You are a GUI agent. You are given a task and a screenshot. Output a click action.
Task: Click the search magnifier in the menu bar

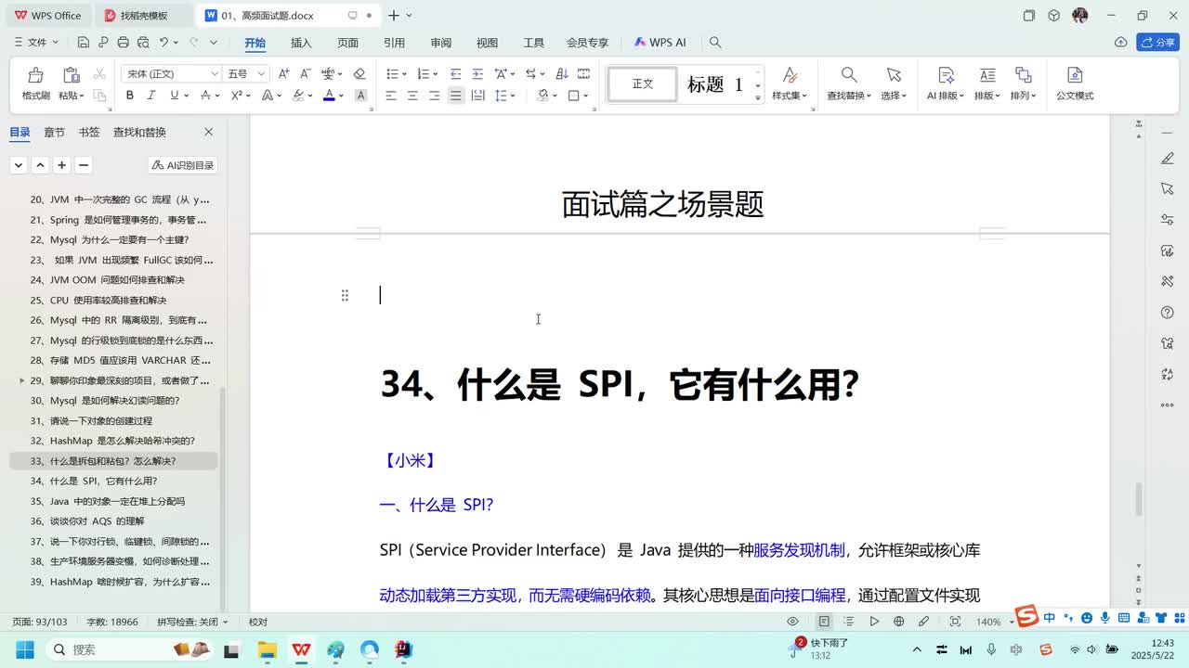click(715, 43)
